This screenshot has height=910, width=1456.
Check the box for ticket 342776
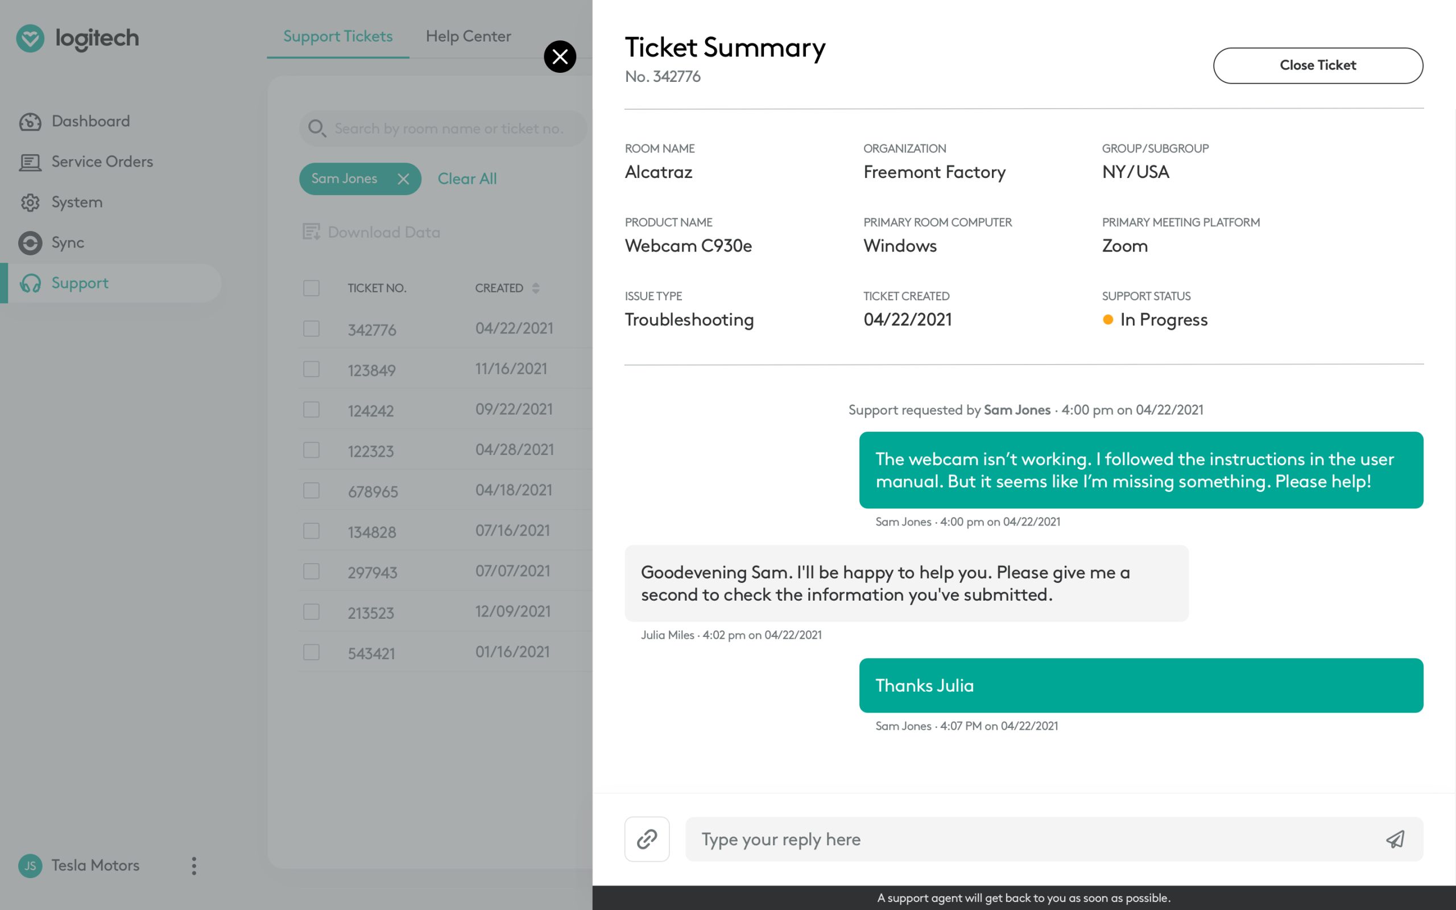point(311,329)
